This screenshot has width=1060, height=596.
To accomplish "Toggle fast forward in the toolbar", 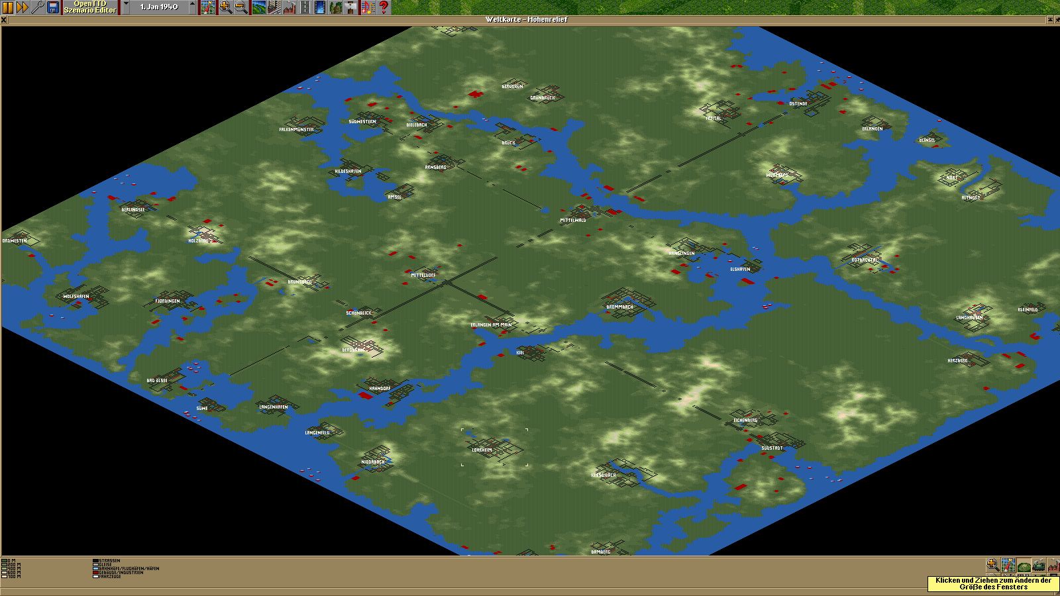I will tap(23, 7).
